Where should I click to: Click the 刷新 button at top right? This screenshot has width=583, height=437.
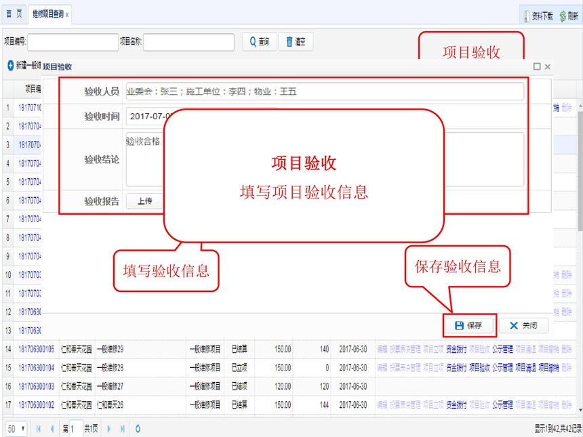569,16
